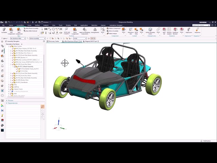This screenshot has height=163, width=217.
Task: Expand the Preview section
Action: [7, 101]
